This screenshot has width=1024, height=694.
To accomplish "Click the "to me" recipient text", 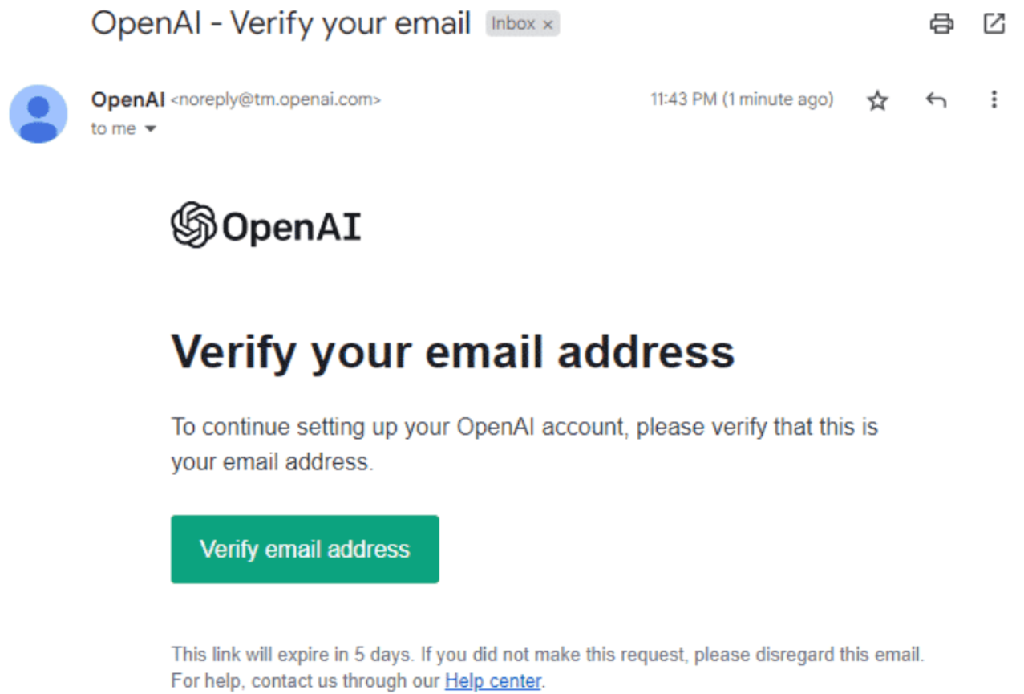I will [x=113, y=129].
